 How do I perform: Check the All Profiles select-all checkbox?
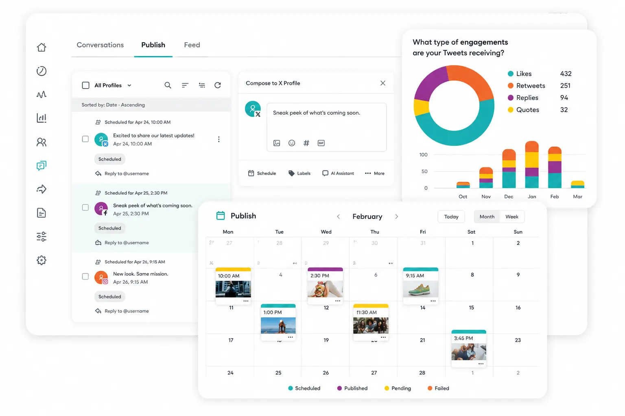86,85
